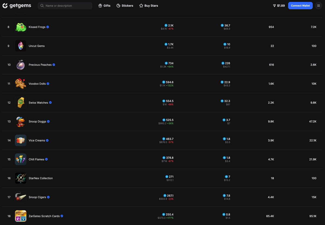Click the Swiss Watches verified badge
The width and height of the screenshot is (325, 225).
(50, 103)
